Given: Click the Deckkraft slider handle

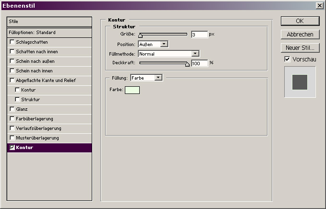Looking at the screenshot, I should pos(187,64).
